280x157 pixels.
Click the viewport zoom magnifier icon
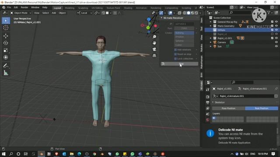click(x=154, y=37)
